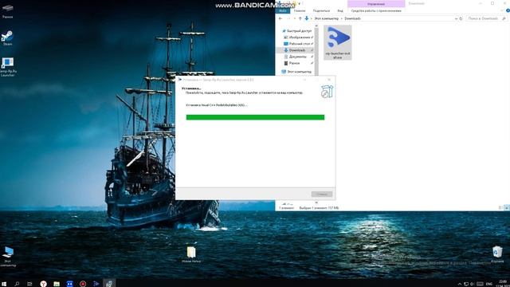
Task: Switch the ENG input language indicator
Action: 488,284
